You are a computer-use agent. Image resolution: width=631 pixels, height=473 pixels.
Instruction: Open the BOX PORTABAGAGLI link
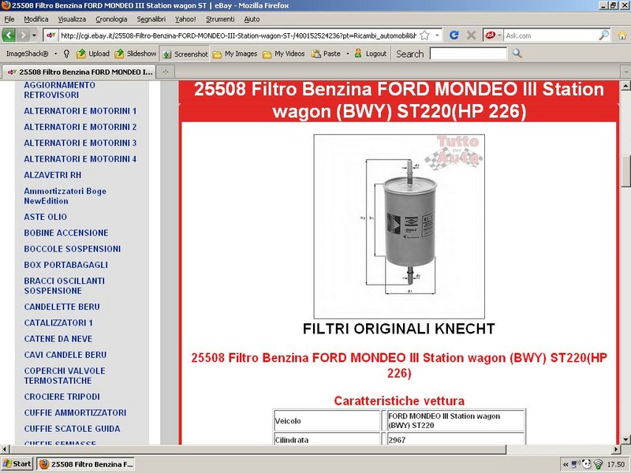tap(66, 266)
